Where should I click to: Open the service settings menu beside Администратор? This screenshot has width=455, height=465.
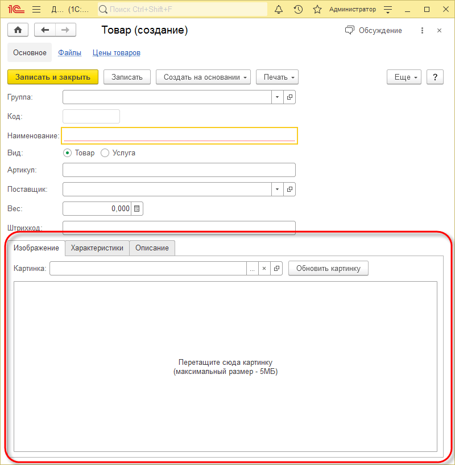[x=388, y=10]
